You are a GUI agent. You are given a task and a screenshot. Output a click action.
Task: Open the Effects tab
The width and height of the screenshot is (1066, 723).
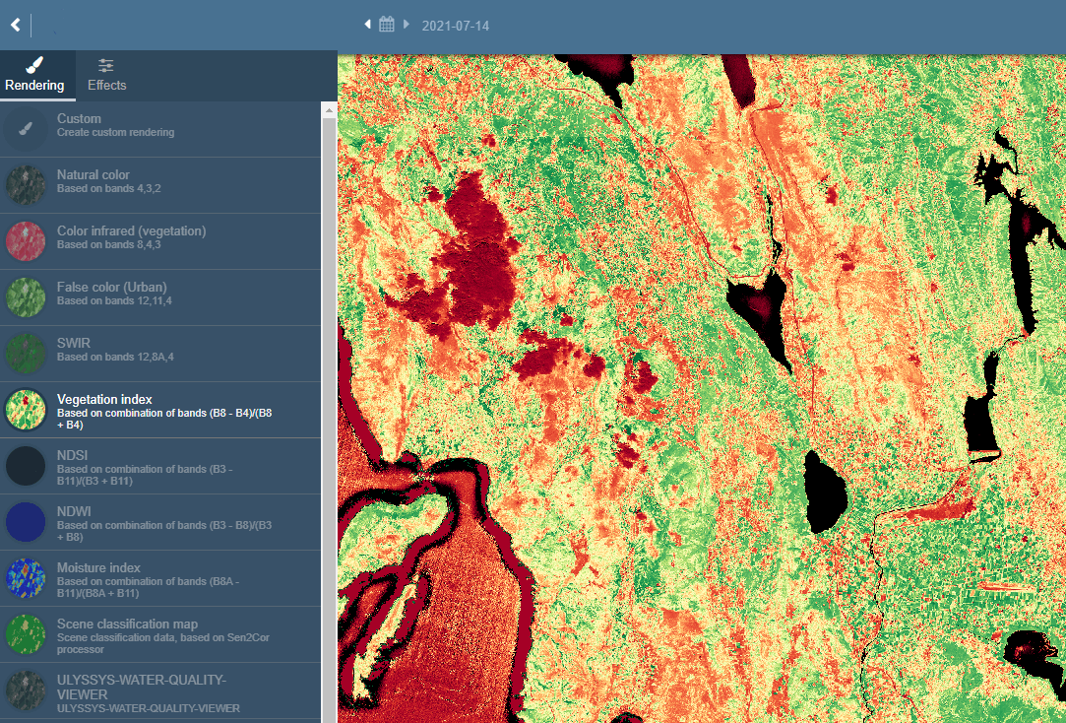tap(106, 76)
